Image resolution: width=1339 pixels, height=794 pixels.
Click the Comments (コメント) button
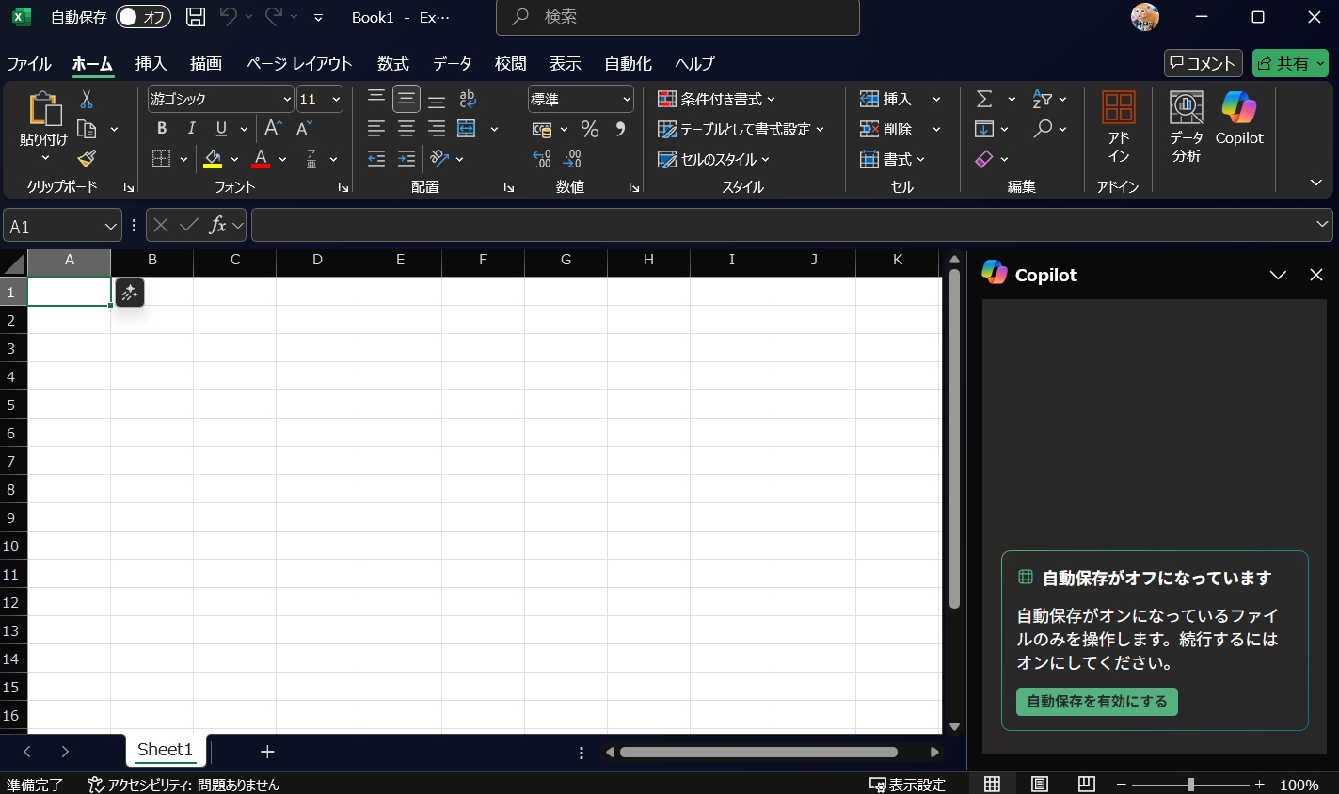click(1204, 63)
